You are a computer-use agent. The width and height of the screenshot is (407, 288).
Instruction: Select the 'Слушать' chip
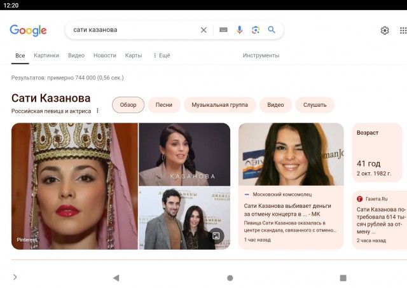click(x=315, y=105)
